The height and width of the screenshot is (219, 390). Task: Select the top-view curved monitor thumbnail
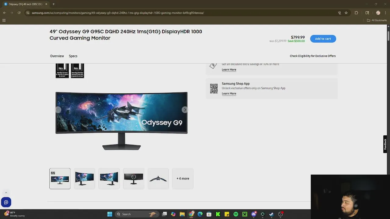click(x=158, y=179)
